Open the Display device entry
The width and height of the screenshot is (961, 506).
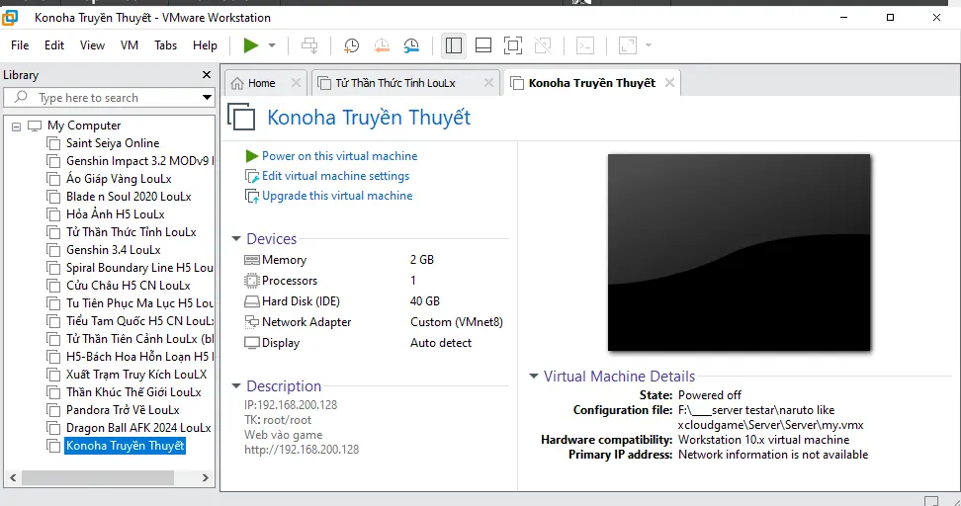coord(272,343)
